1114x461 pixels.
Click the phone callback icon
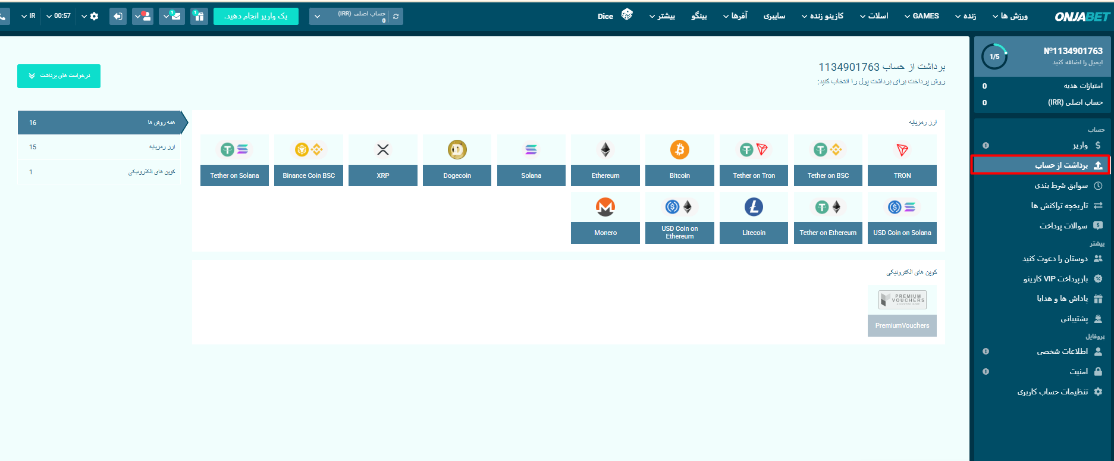click(x=4, y=16)
